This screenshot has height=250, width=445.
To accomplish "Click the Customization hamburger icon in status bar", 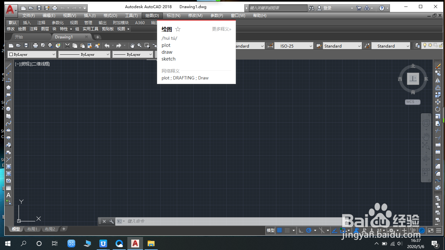I will [x=438, y=230].
